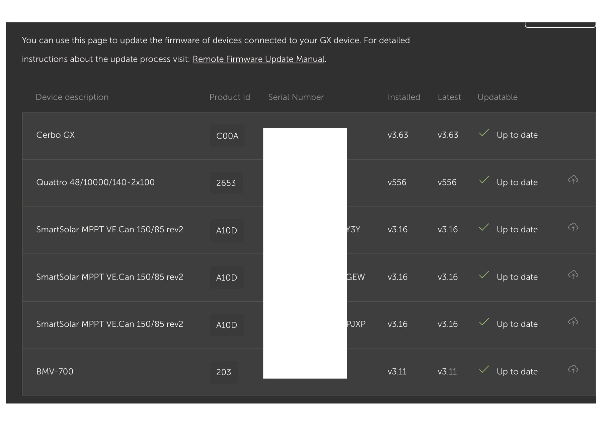Click the green checkmark in Quattro row

pos(484,180)
